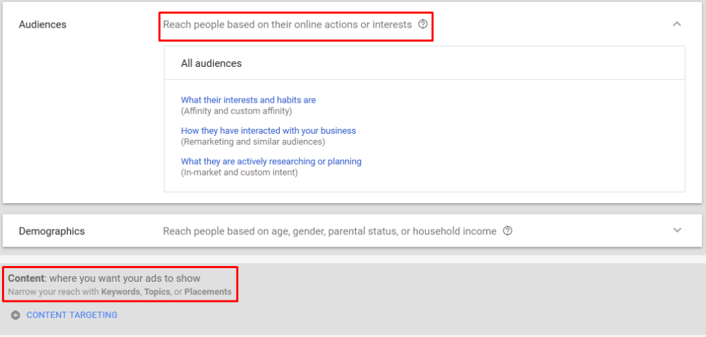Click the '(Remarketing and similar audiences)' subtitle

(253, 142)
